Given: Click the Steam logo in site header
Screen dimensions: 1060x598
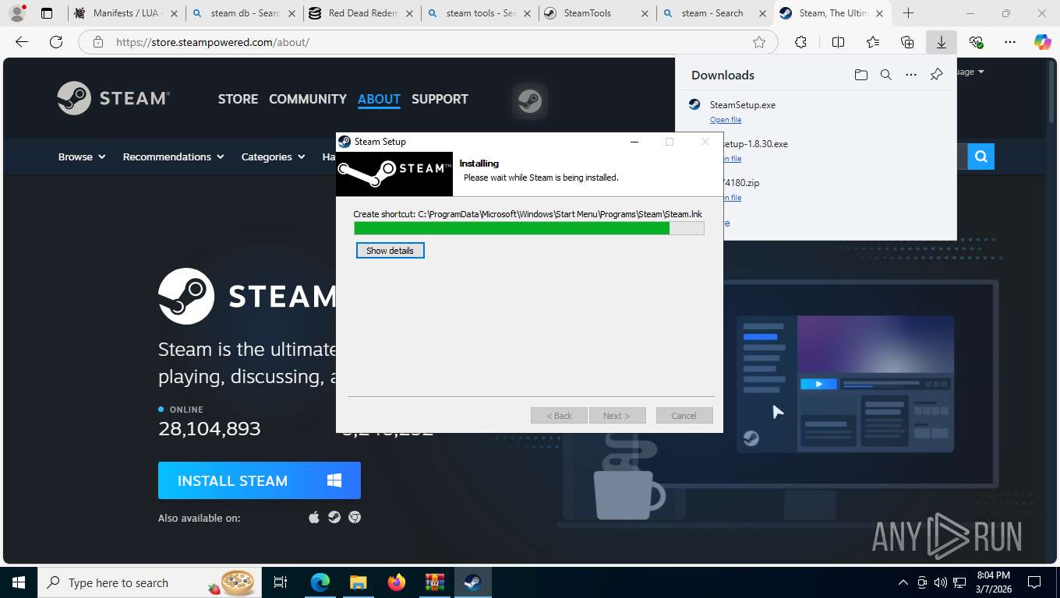Looking at the screenshot, I should coord(114,99).
